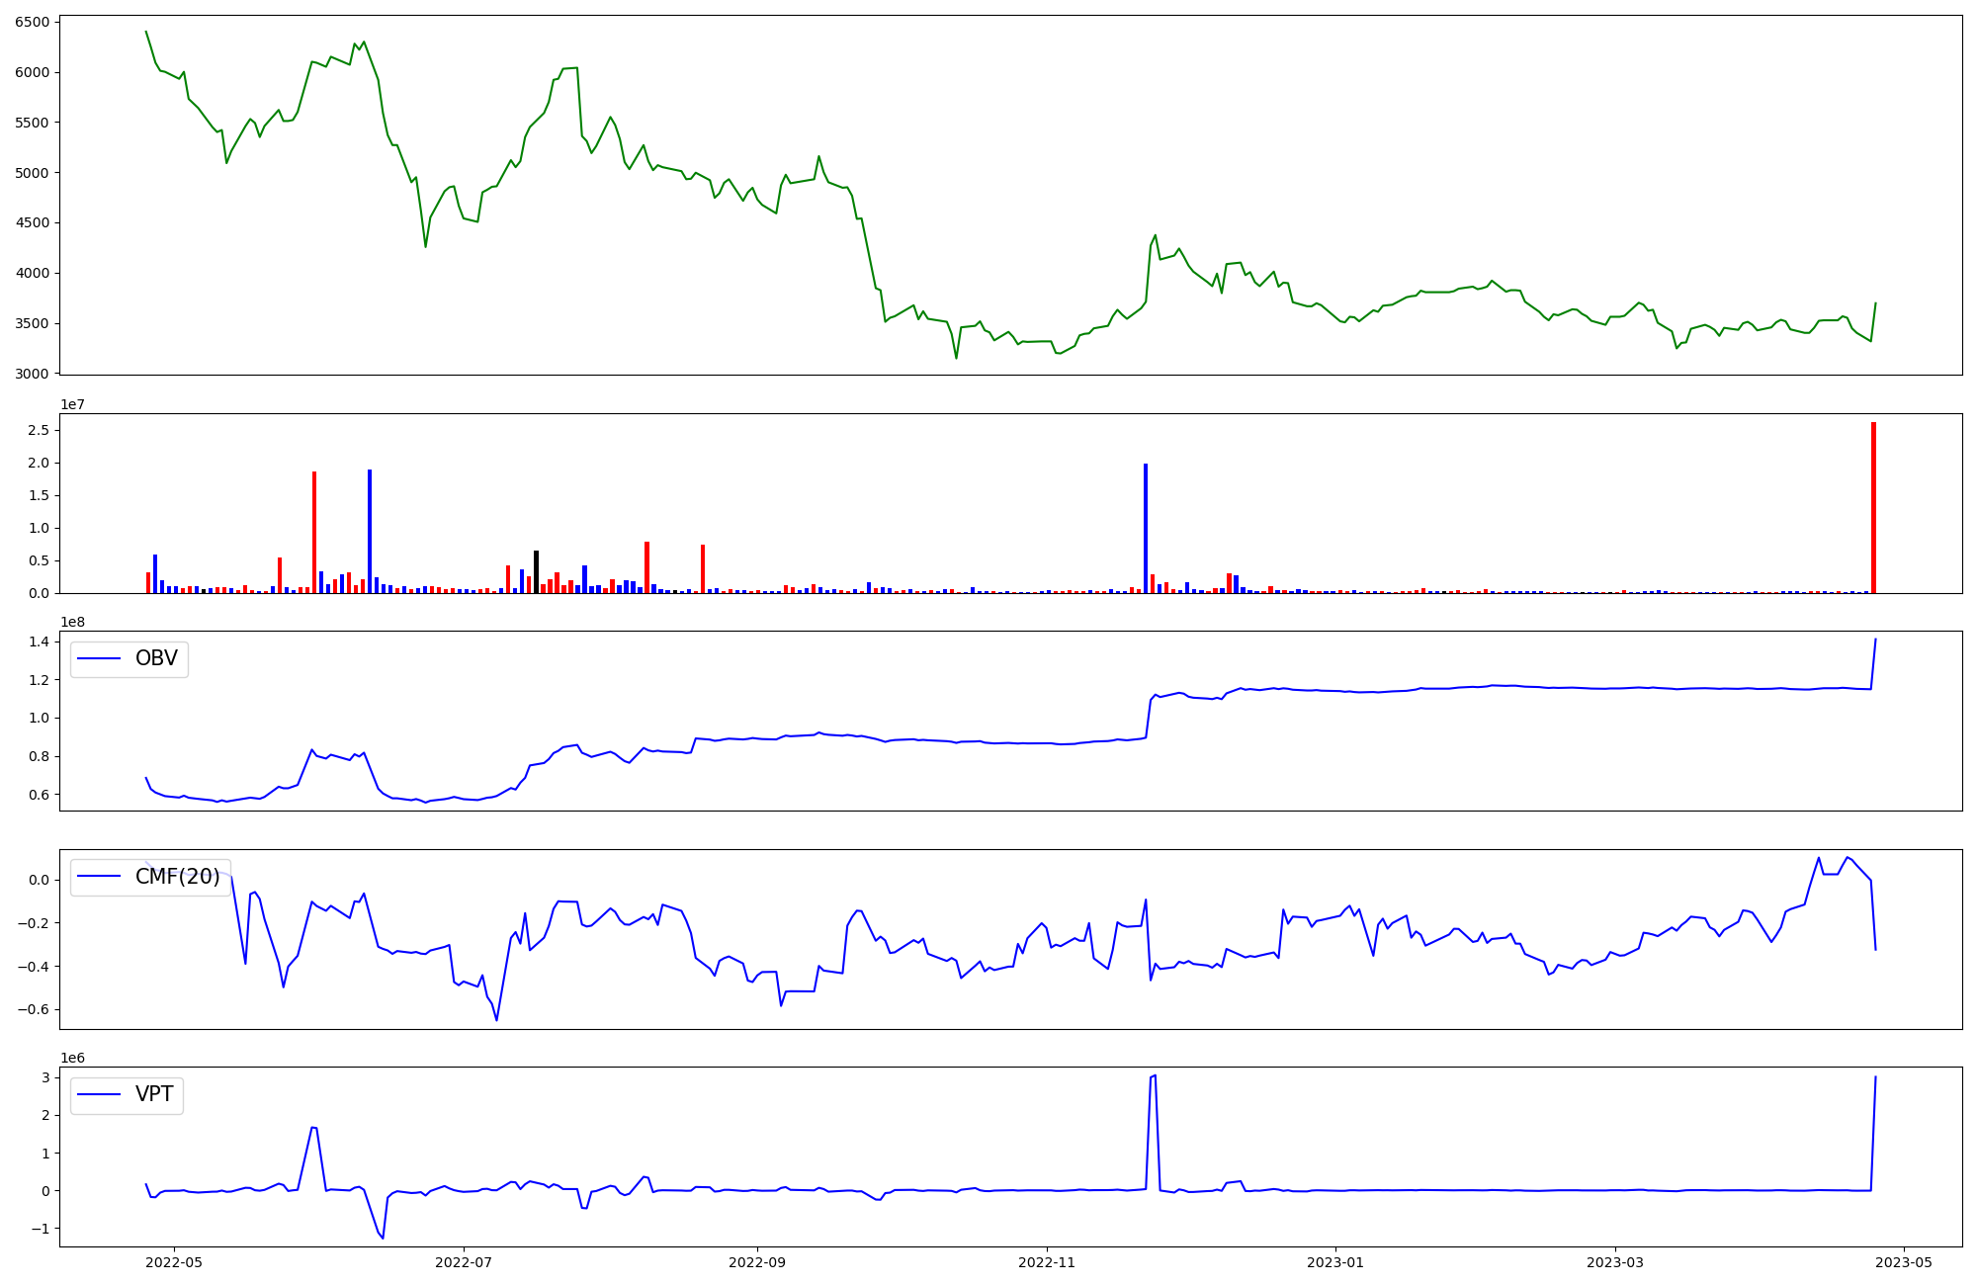The image size is (1977, 1285).
Task: Click the tall blue volume bar in late November
Action: [x=1146, y=528]
